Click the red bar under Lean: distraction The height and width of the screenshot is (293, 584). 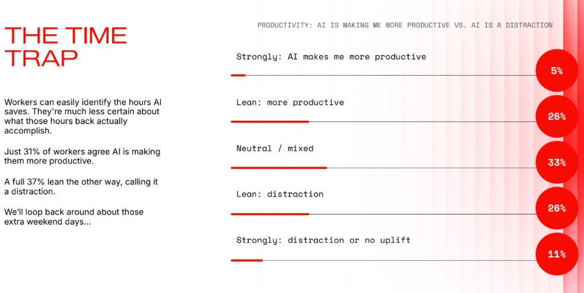(270, 214)
